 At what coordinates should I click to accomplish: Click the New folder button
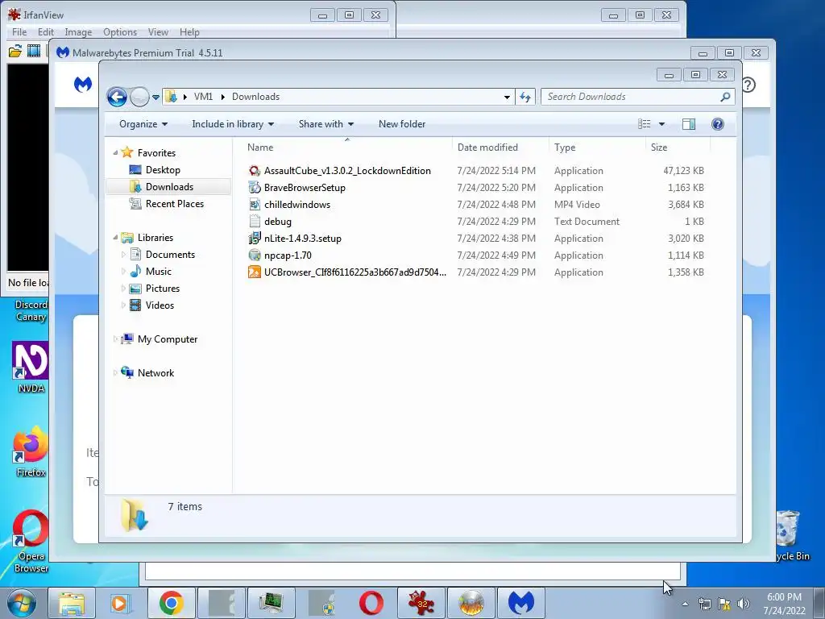(x=402, y=124)
